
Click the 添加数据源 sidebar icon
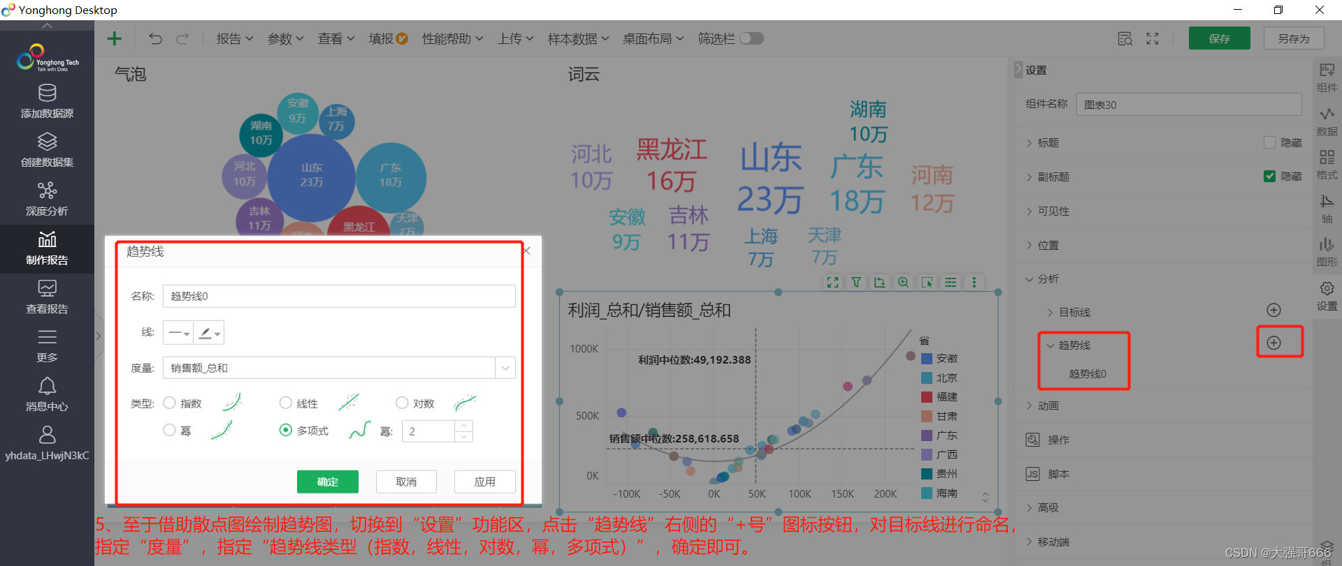point(47,94)
